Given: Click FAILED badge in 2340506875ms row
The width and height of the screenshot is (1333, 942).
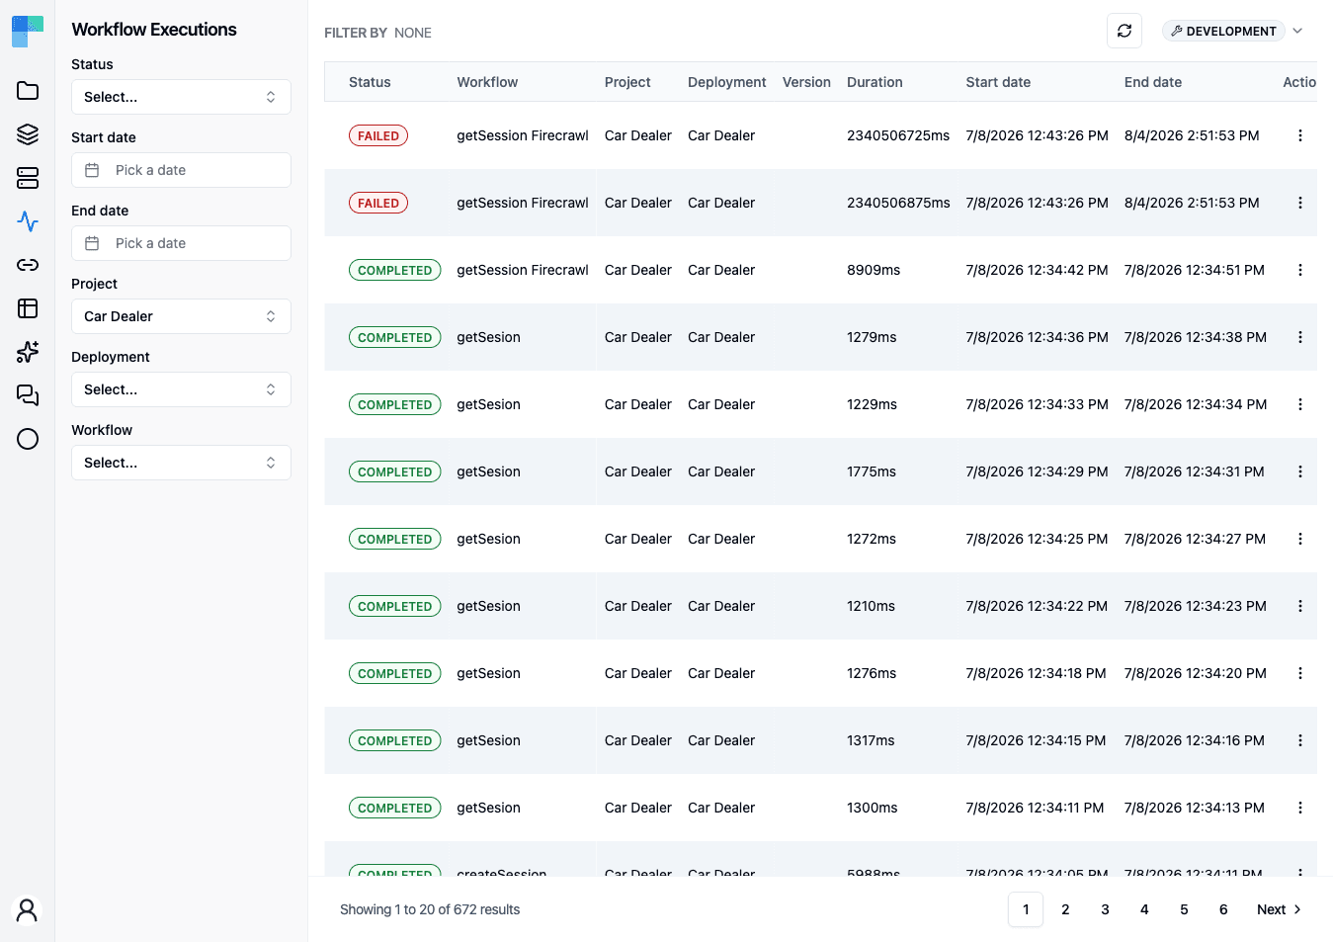Looking at the screenshot, I should coord(378,203).
